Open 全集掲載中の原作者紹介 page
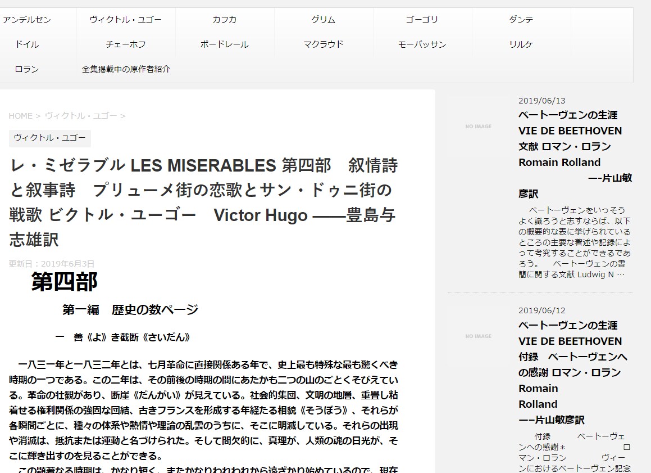Screen dimensions: 651x473 coord(126,69)
